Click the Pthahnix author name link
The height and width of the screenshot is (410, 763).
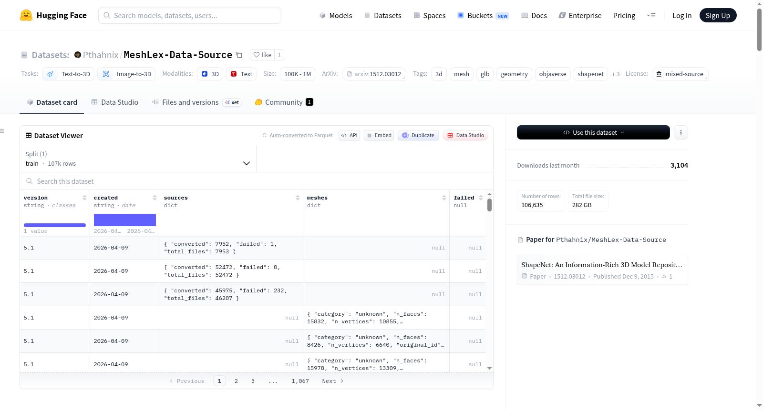pos(101,55)
